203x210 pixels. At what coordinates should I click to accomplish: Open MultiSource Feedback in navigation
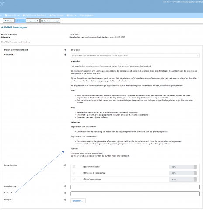click(x=34, y=15)
